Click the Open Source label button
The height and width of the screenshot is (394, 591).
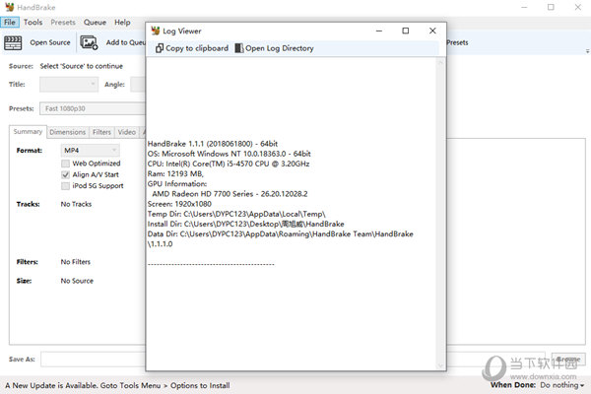click(x=50, y=42)
